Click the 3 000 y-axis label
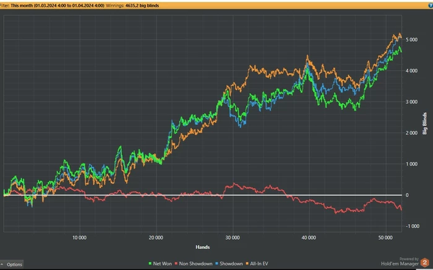 411,102
